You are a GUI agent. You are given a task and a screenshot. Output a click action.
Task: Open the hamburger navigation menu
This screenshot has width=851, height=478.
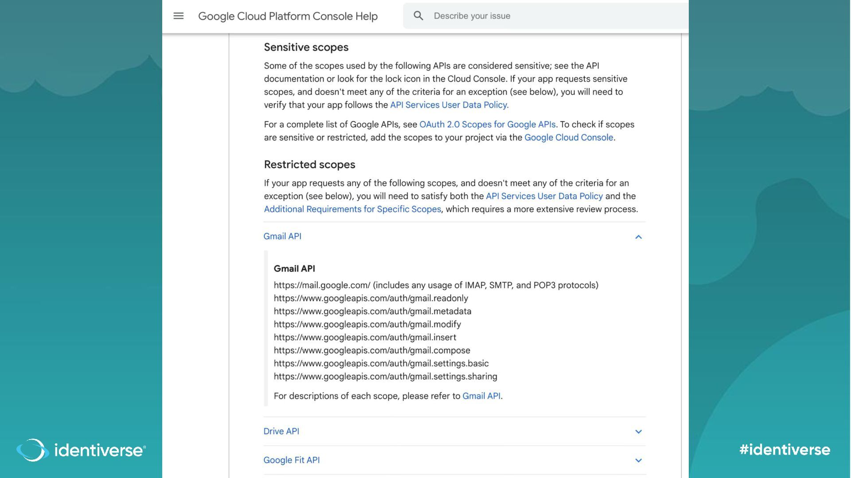[178, 16]
